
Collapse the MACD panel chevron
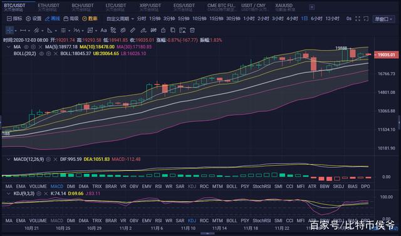point(8,160)
